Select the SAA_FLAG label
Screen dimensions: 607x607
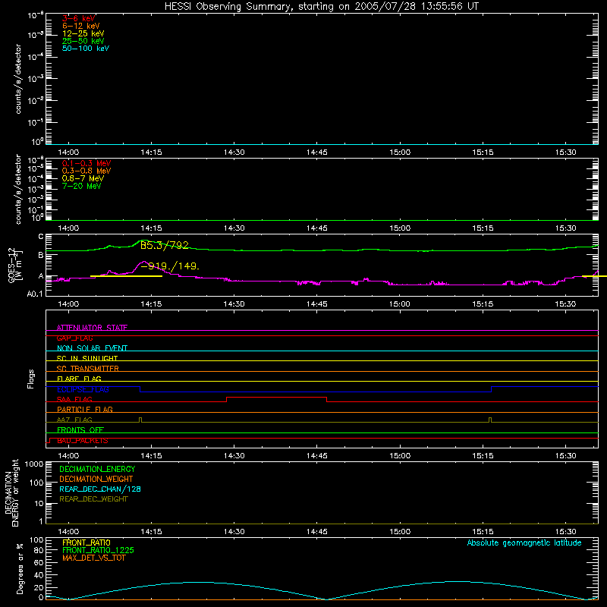pos(74,399)
